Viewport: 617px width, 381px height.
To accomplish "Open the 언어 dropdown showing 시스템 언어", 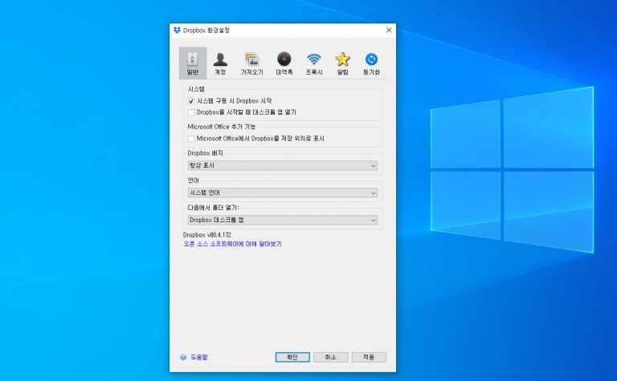I will [x=283, y=193].
